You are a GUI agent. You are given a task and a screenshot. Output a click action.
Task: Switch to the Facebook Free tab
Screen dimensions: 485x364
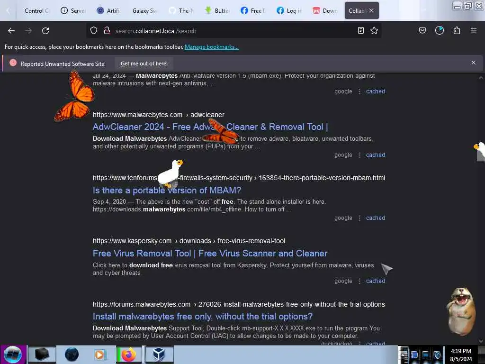point(253,11)
